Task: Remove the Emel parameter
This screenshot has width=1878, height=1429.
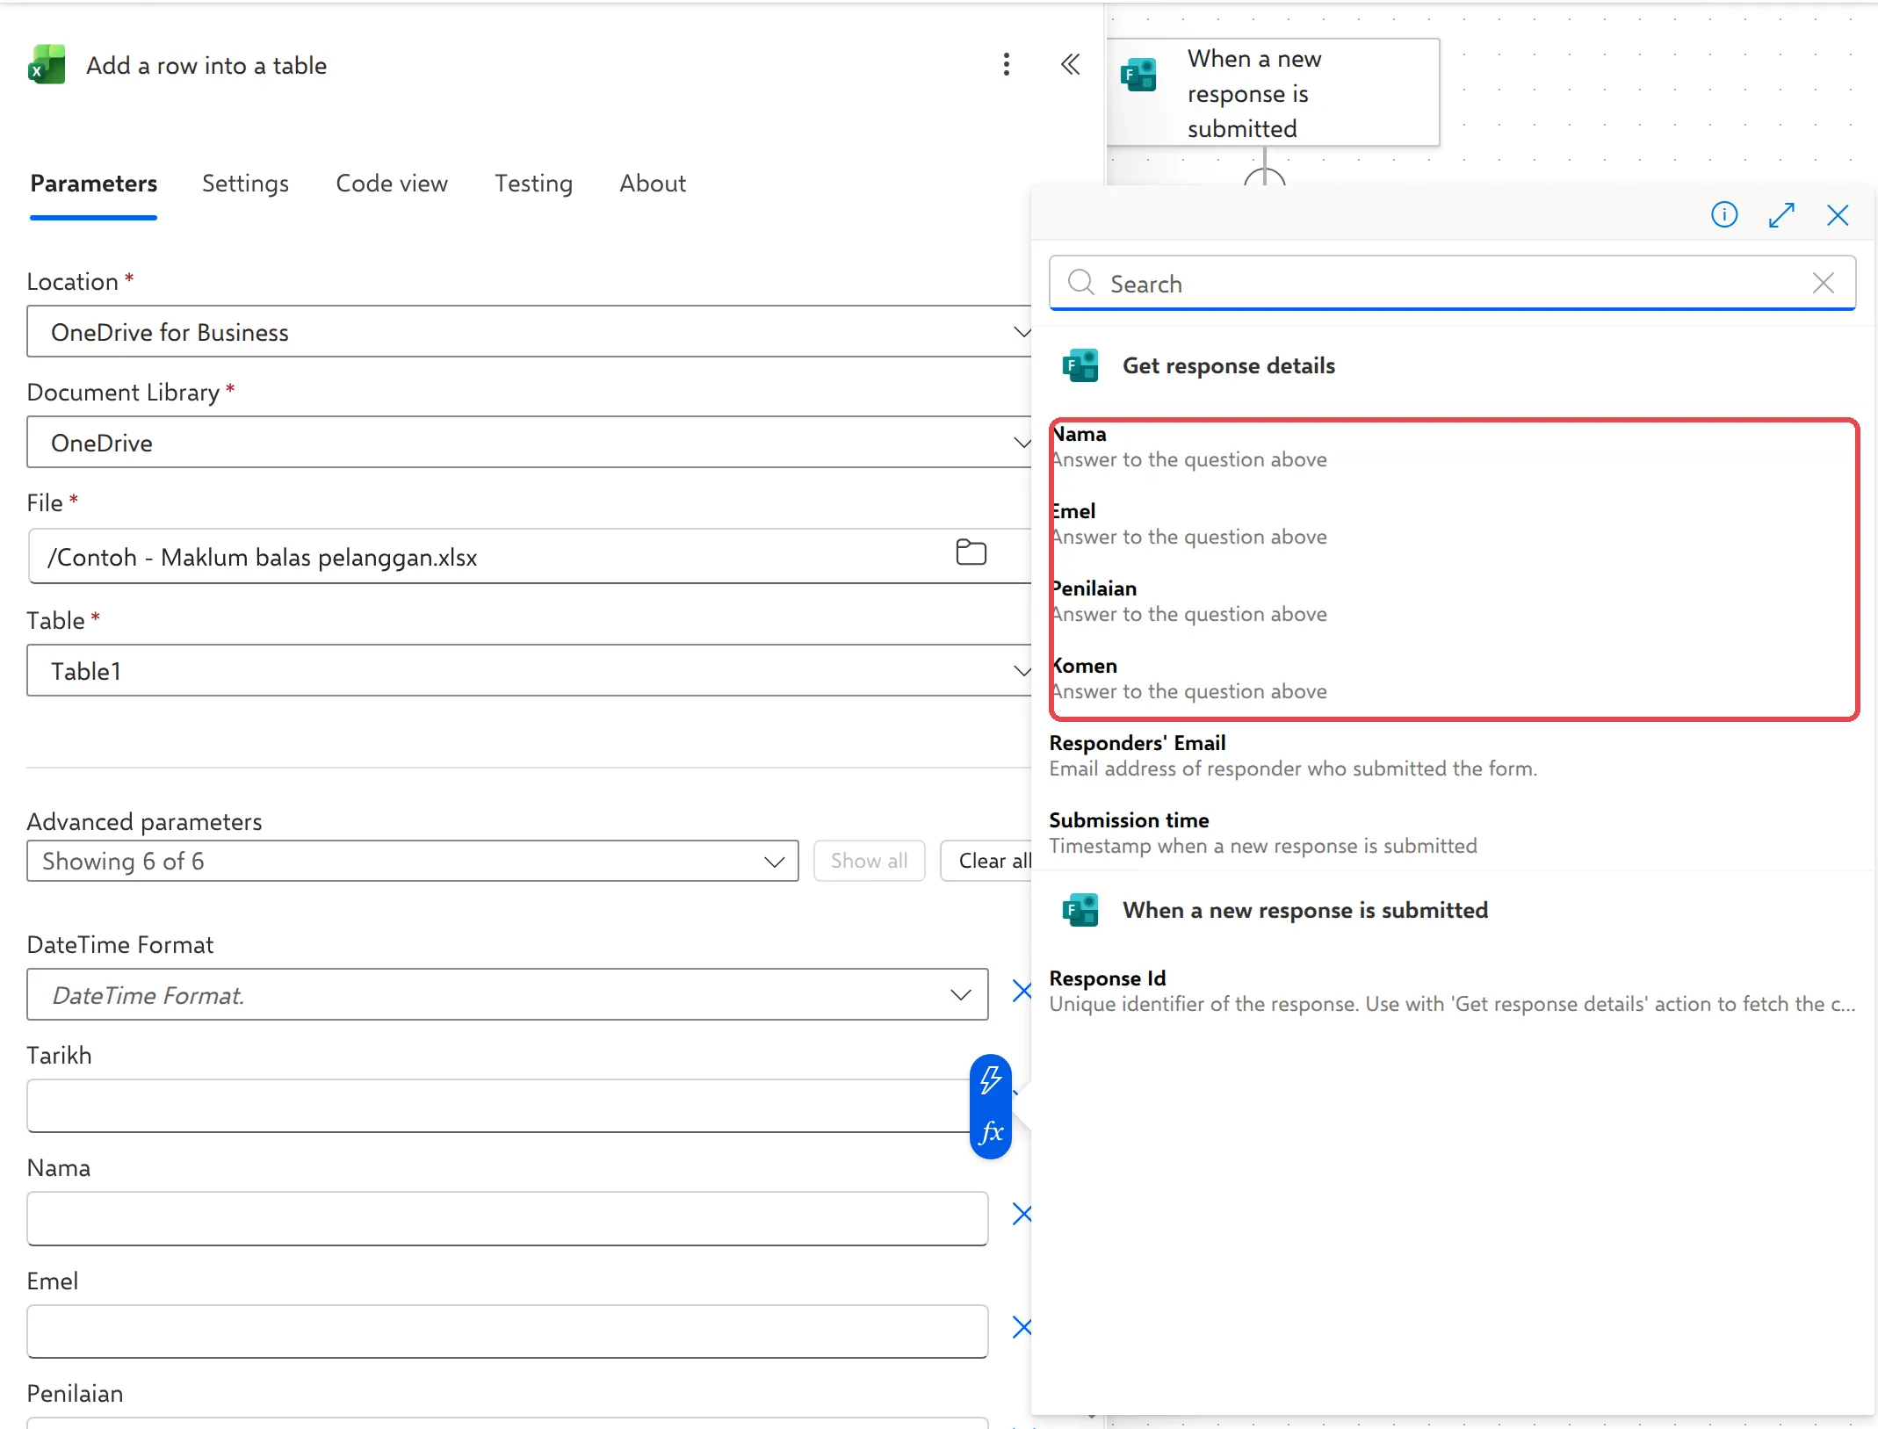Action: pyautogui.click(x=1022, y=1326)
